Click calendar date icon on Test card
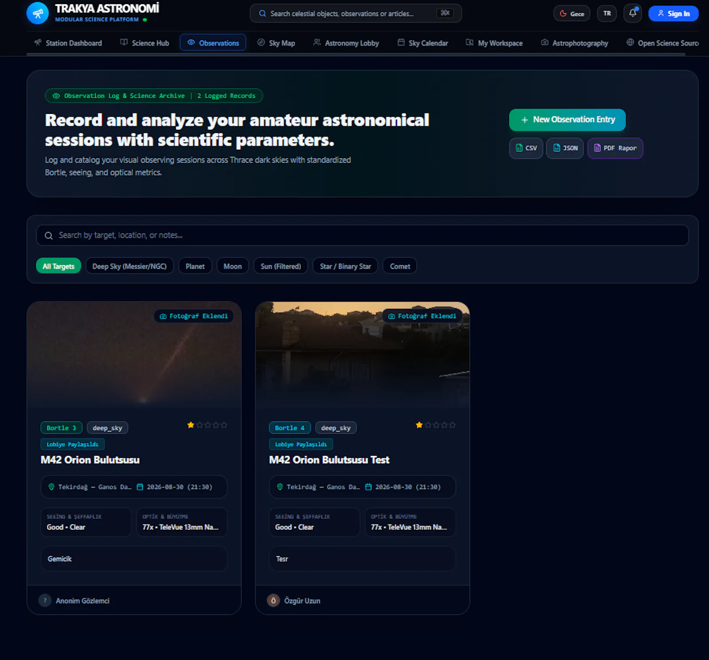Image resolution: width=709 pixels, height=660 pixels. point(368,487)
